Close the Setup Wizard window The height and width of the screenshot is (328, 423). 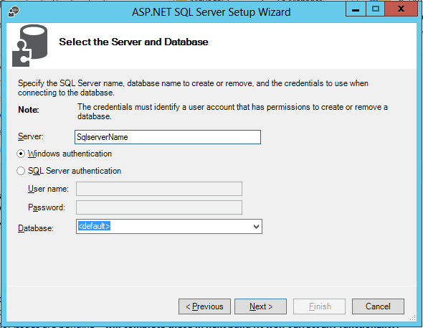tap(401, 9)
